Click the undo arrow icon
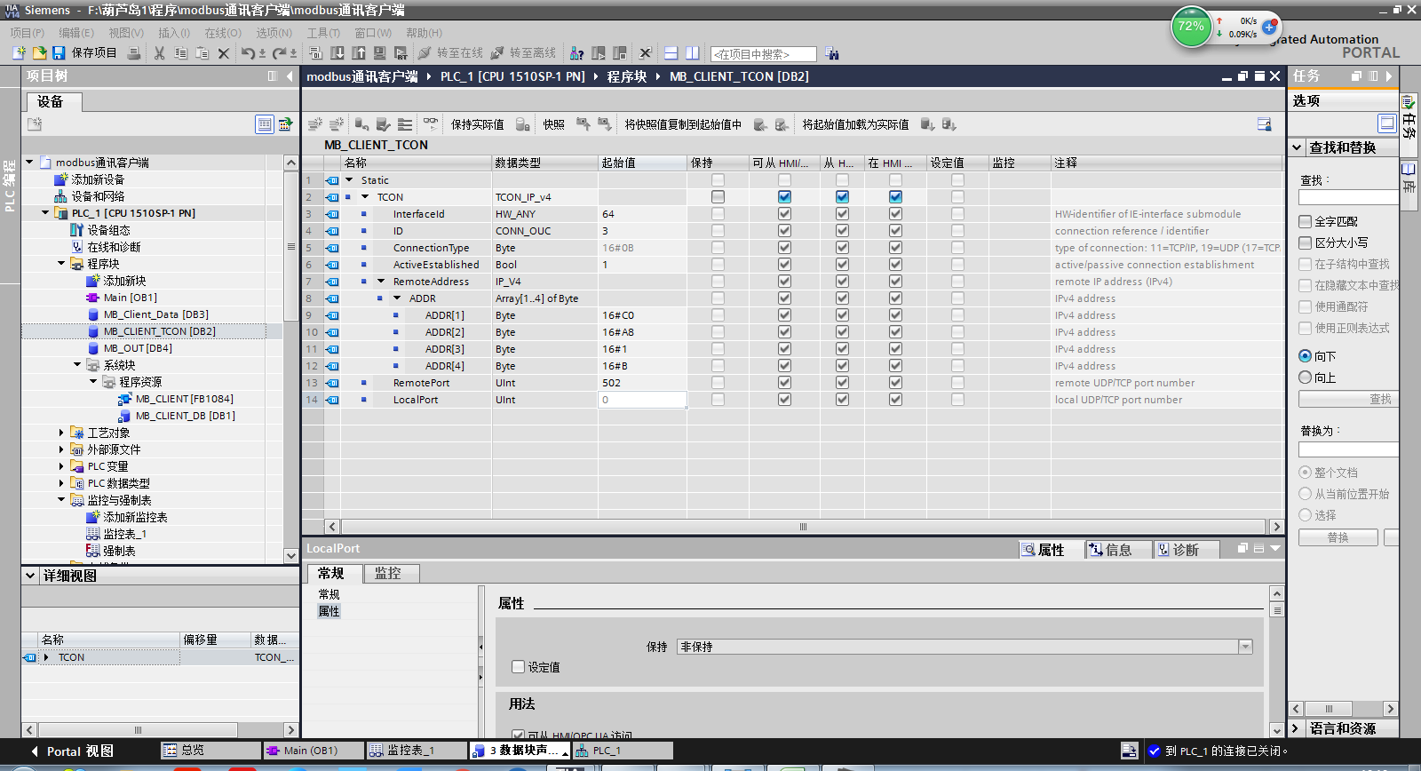This screenshot has height=771, width=1421. point(249,53)
